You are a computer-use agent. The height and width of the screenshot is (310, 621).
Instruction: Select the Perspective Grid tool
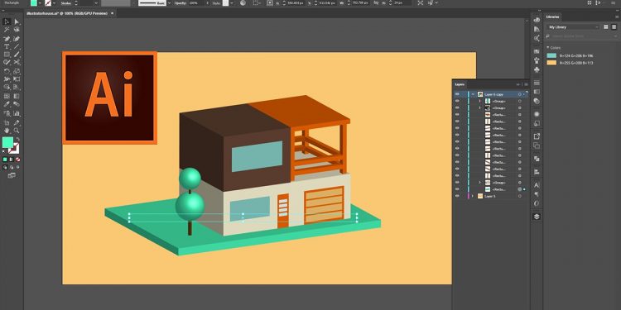coord(17,87)
